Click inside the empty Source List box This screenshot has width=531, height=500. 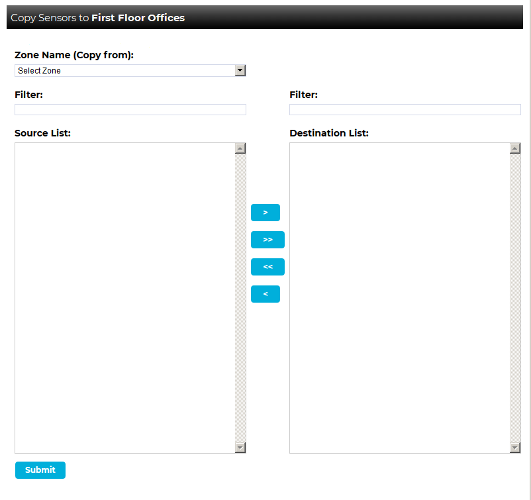[124, 298]
